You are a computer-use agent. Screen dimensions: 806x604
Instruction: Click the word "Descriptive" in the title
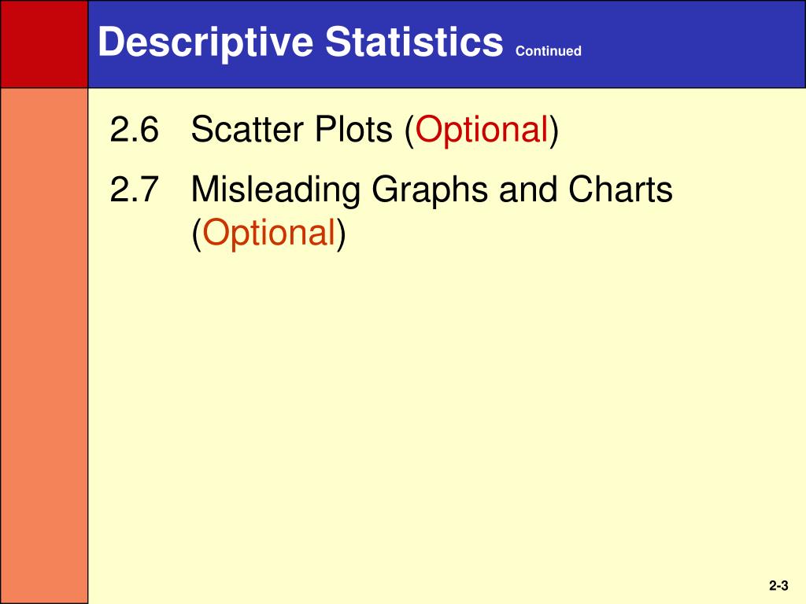205,42
